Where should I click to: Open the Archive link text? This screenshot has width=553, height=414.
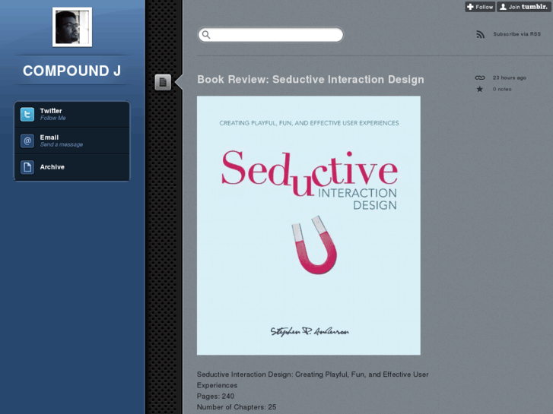52,167
